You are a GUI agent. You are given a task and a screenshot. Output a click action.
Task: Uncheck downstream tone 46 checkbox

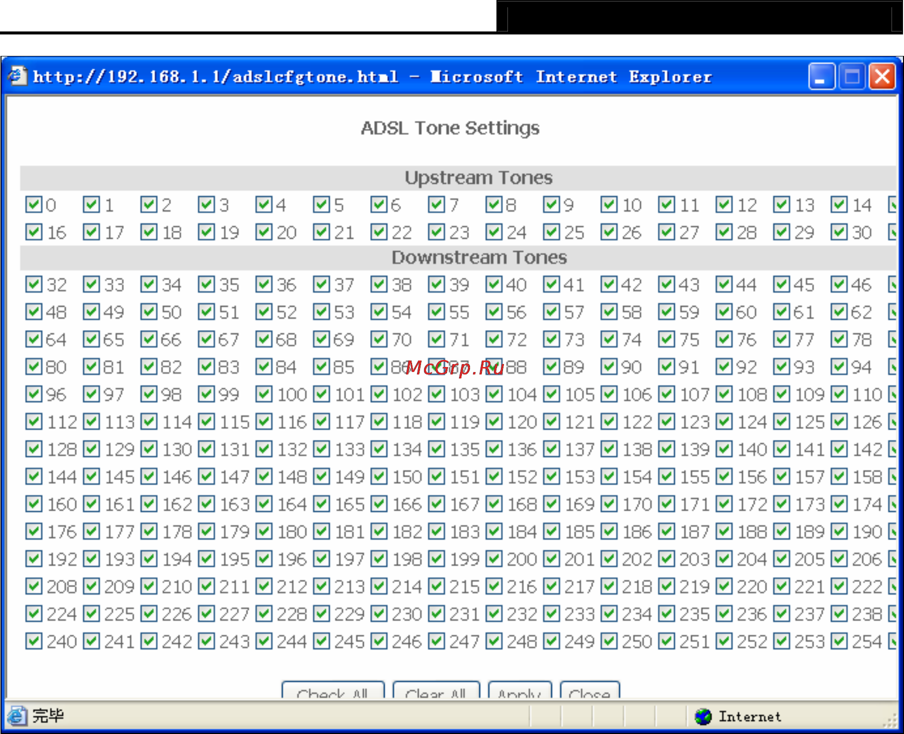839,284
